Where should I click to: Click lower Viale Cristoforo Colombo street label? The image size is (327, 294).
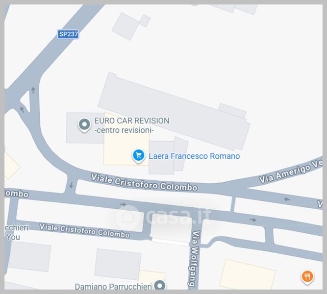click(x=85, y=231)
